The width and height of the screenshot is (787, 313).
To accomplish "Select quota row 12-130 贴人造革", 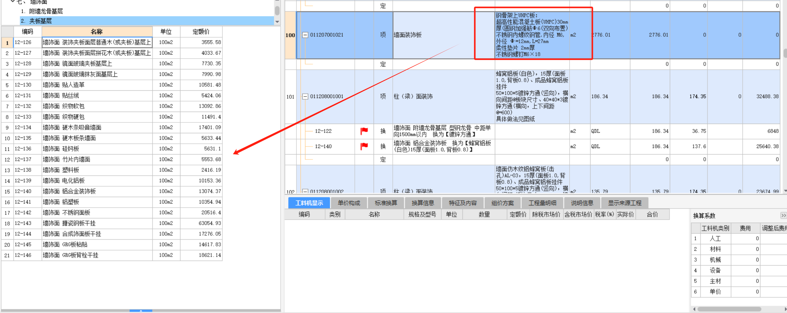I will click(x=112, y=85).
